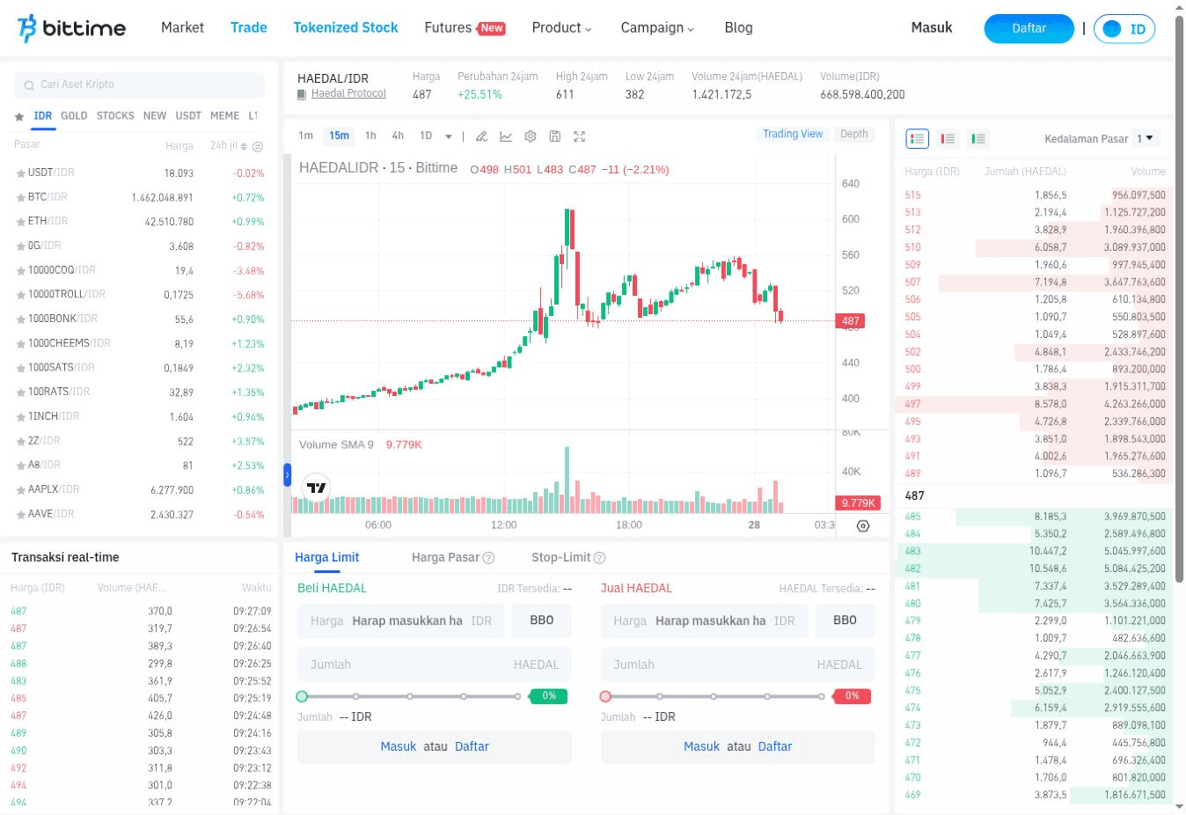Switch to the MEME market tab
Image resolution: width=1186 pixels, height=815 pixels.
(x=224, y=116)
